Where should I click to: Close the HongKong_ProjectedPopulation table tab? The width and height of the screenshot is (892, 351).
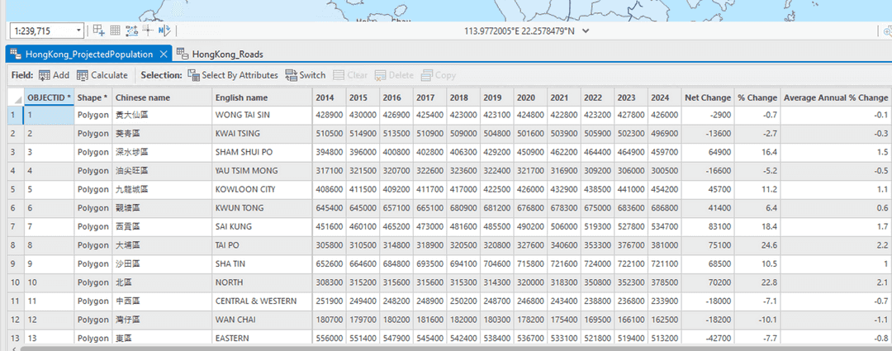[164, 55]
